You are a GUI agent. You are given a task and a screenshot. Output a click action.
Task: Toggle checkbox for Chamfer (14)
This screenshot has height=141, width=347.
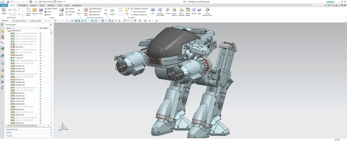tap(12, 71)
